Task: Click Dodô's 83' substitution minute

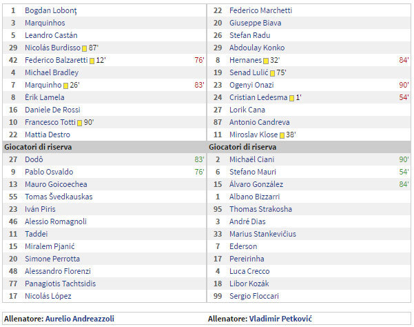Action: point(199,159)
